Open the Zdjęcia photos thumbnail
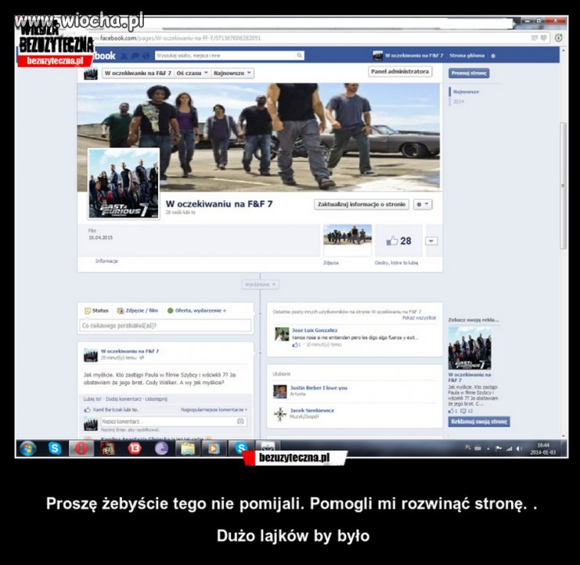 tap(348, 240)
